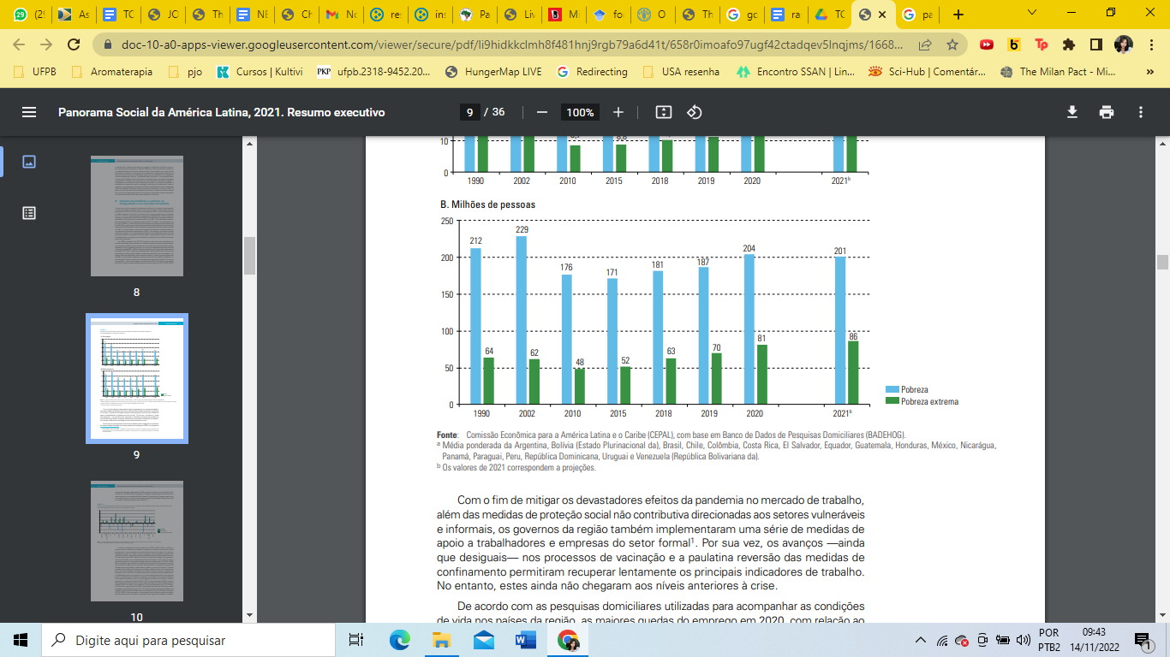Click the 100% zoom level field
1170x657 pixels.
click(x=580, y=112)
